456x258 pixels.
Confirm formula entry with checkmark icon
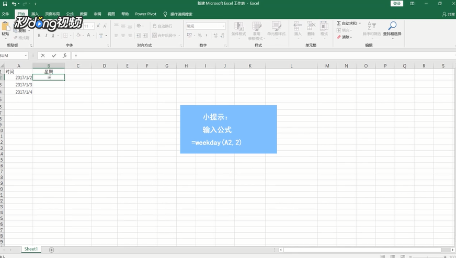54,55
